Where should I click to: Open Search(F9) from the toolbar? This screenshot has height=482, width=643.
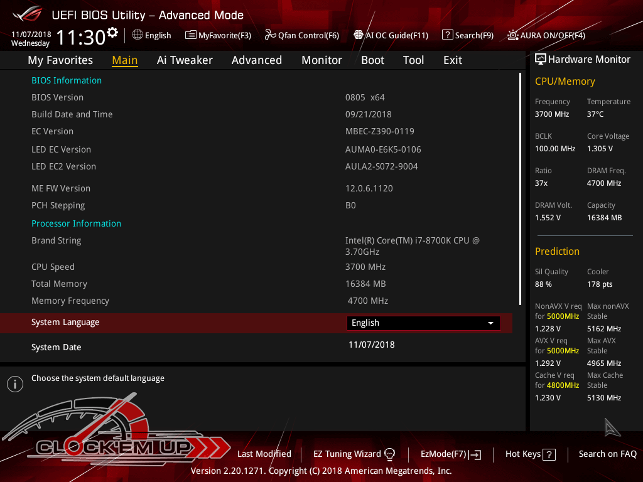click(x=467, y=35)
